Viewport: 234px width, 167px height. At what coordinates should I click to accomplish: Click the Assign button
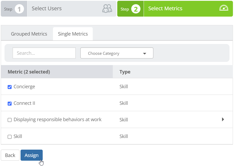32,155
